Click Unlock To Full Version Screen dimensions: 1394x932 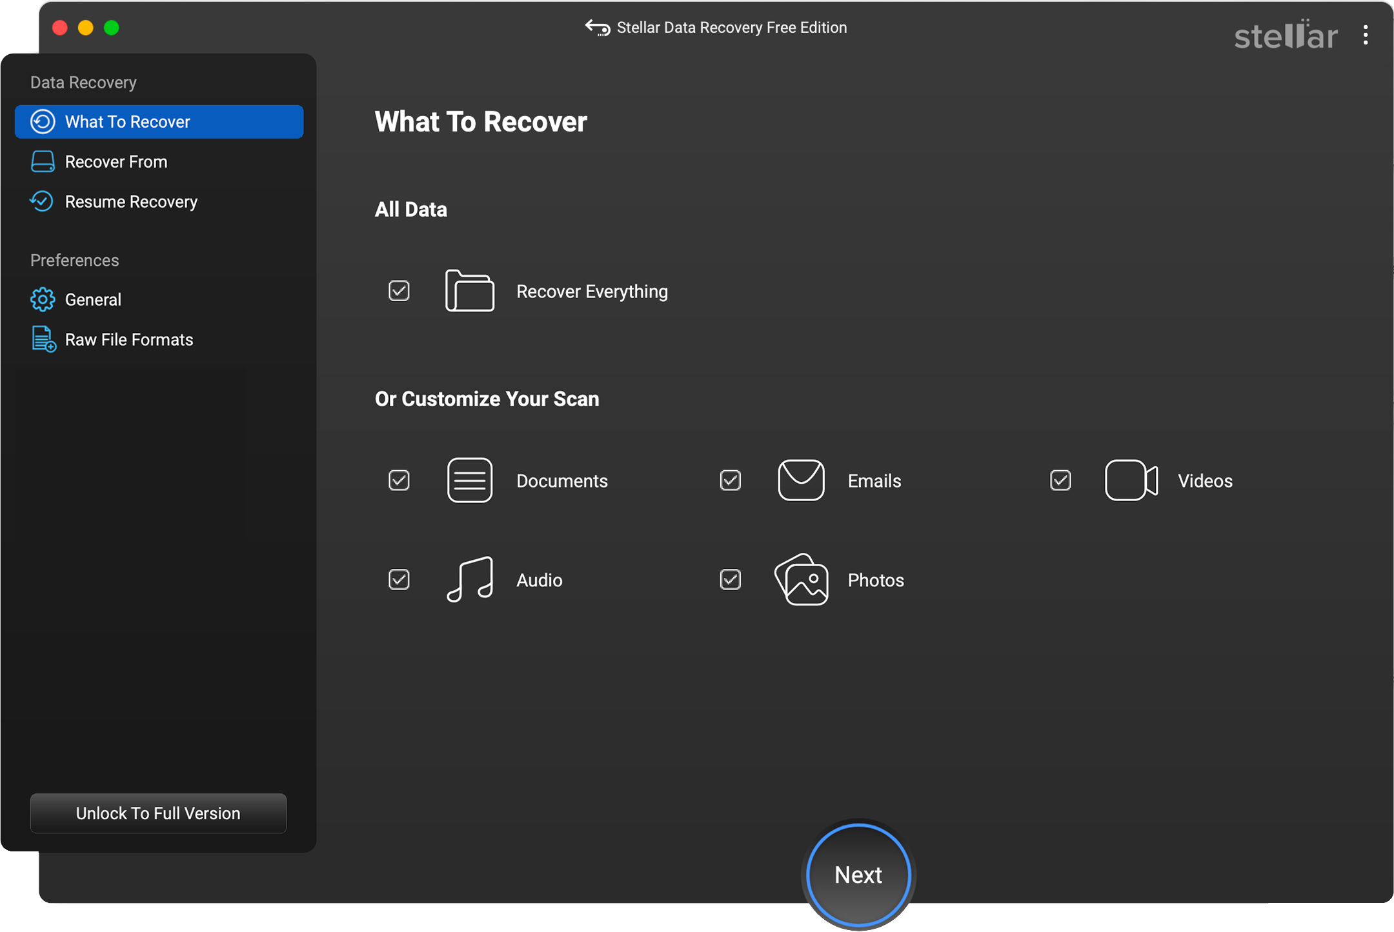157,813
